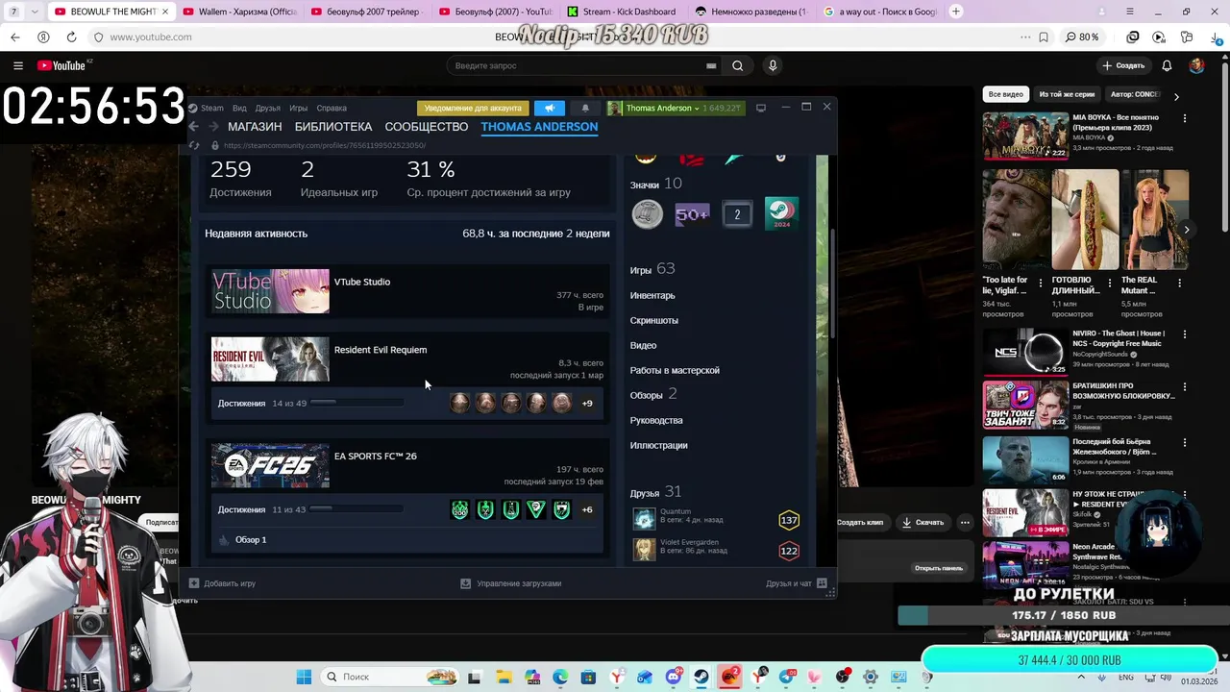This screenshot has width=1230, height=692.
Task: Select the Из той же серии chip
Action: tap(1067, 95)
